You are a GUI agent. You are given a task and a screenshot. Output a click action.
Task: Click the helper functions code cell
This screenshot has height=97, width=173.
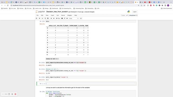91,94
